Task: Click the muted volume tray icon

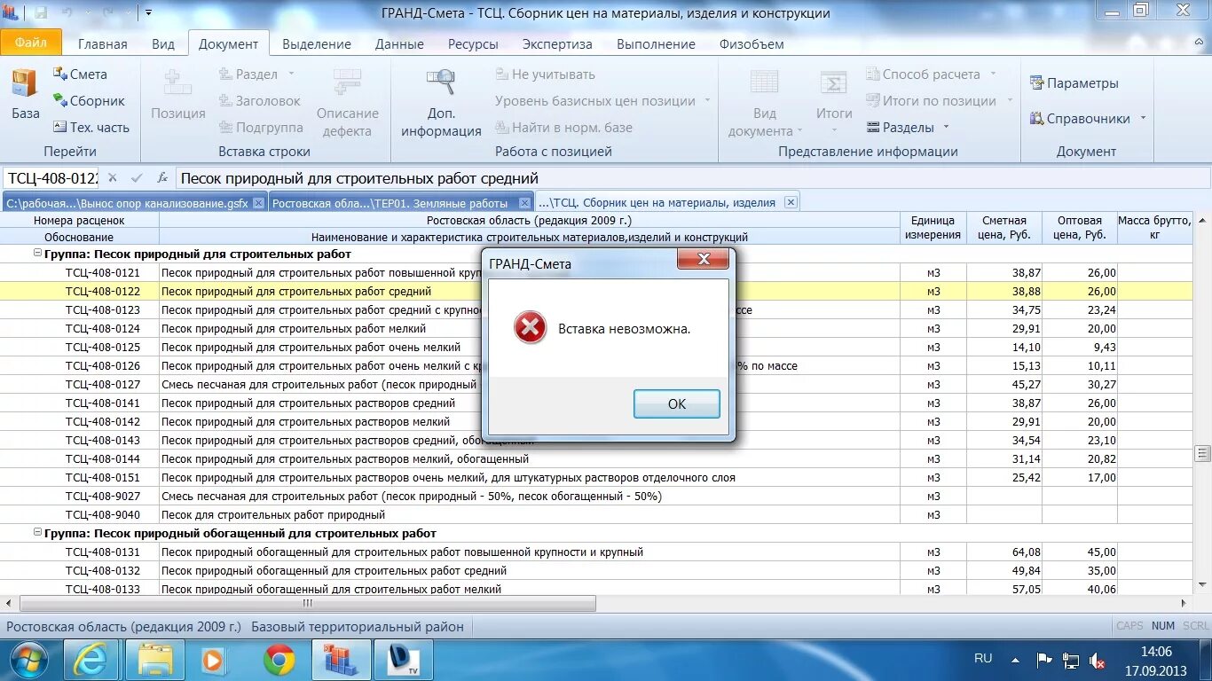Action: 1098,661
